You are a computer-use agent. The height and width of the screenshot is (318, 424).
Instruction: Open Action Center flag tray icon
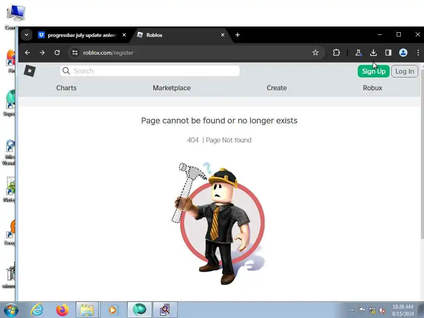point(362,310)
